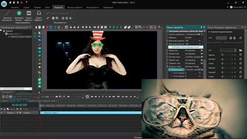Image resolution: width=247 pixels, height=139 pixels.
Task: Click the cut scissors icon in editor toolbar
Action: coord(36,27)
